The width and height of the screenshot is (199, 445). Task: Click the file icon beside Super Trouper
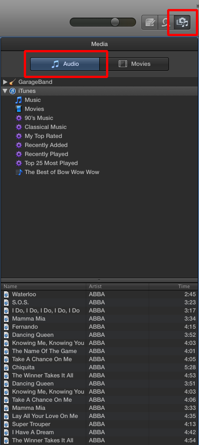click(x=6, y=424)
